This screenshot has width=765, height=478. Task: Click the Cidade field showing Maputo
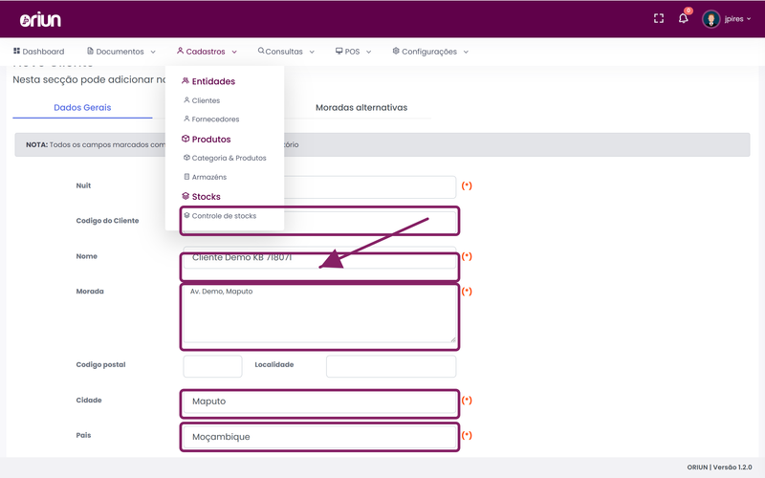[319, 402]
